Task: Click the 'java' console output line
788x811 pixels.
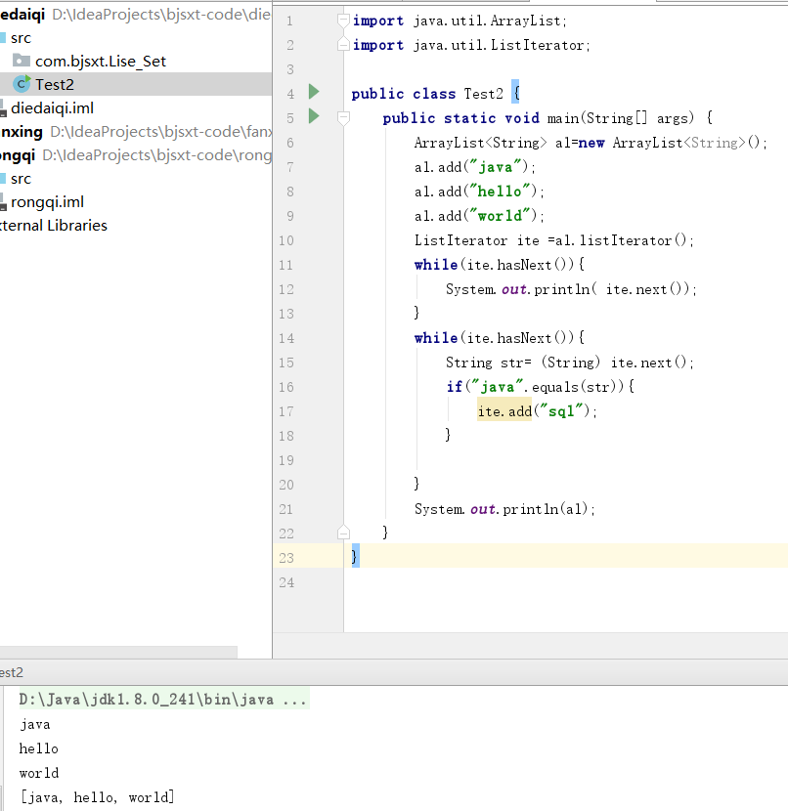Action: point(35,725)
